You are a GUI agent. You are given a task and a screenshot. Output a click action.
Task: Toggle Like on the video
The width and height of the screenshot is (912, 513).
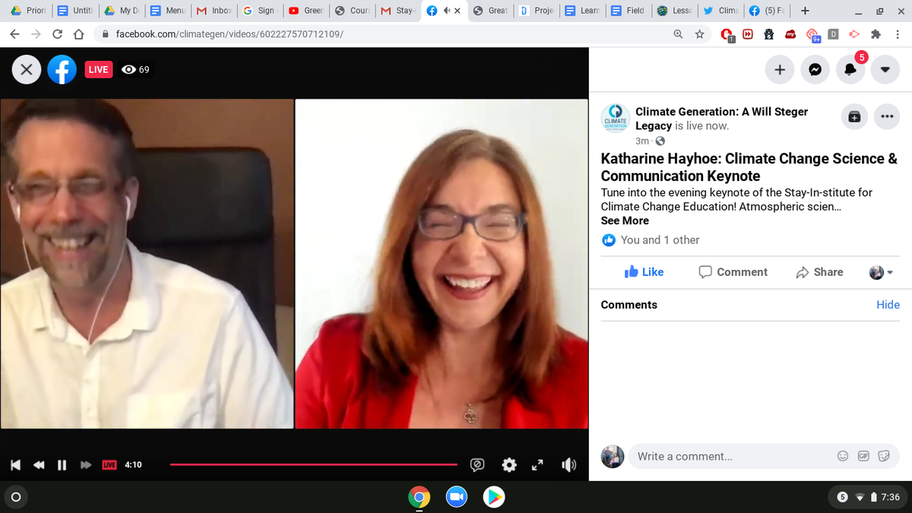point(644,272)
